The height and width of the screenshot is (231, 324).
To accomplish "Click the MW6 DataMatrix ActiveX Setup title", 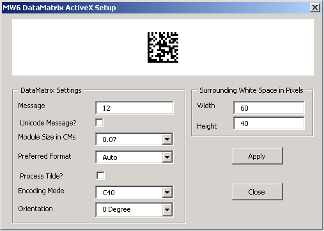I will click(x=59, y=8).
